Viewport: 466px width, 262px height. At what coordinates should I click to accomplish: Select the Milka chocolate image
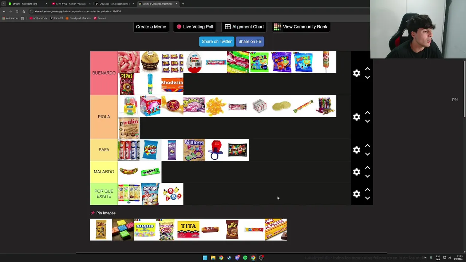tap(172, 150)
